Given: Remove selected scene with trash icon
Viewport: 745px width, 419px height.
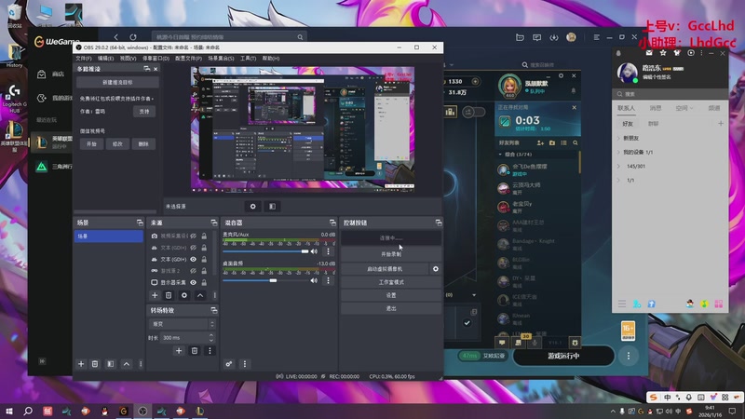Looking at the screenshot, I should point(95,364).
